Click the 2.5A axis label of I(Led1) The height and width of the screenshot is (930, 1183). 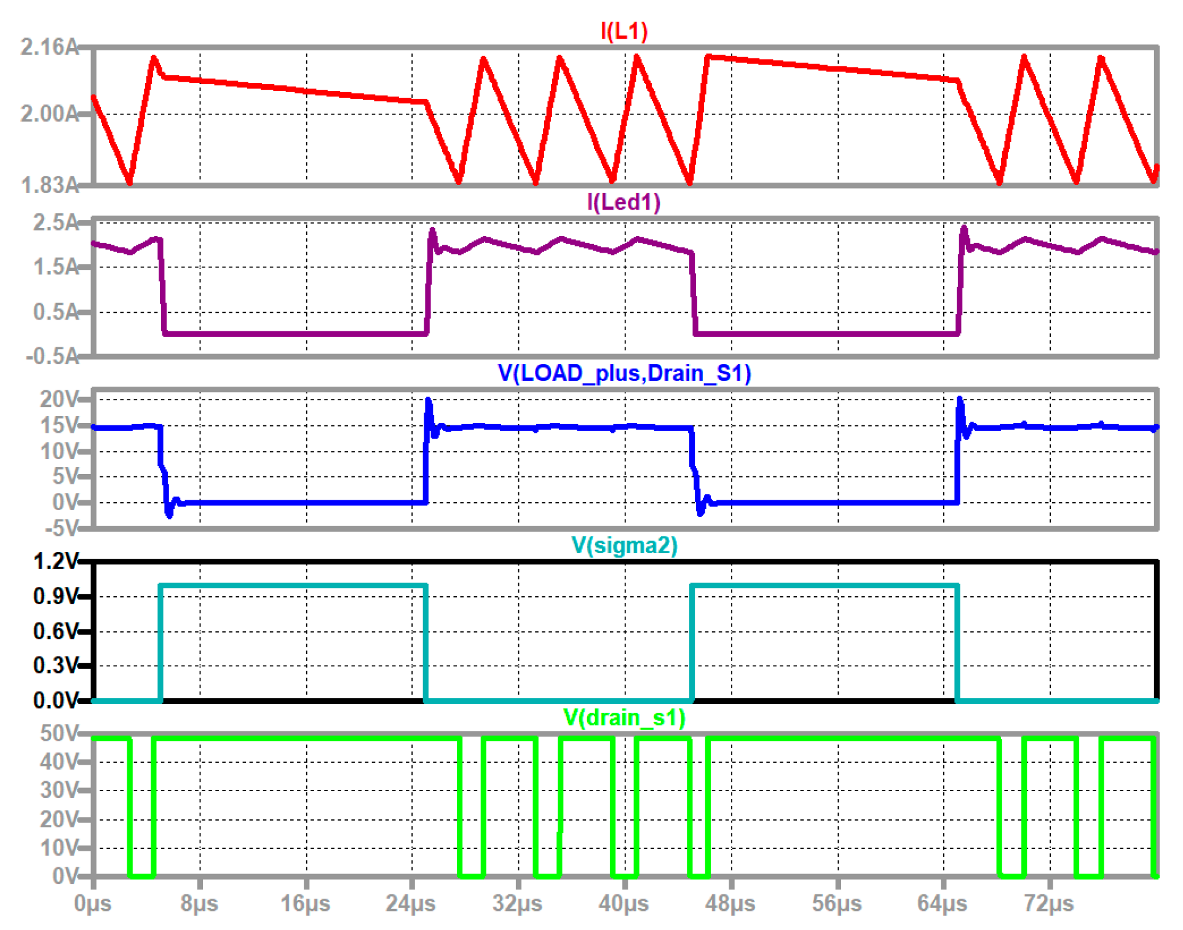pos(55,222)
